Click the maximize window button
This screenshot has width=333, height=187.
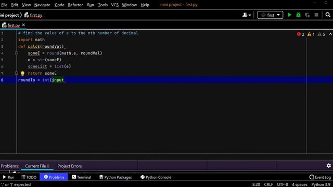click(x=326, y=3)
